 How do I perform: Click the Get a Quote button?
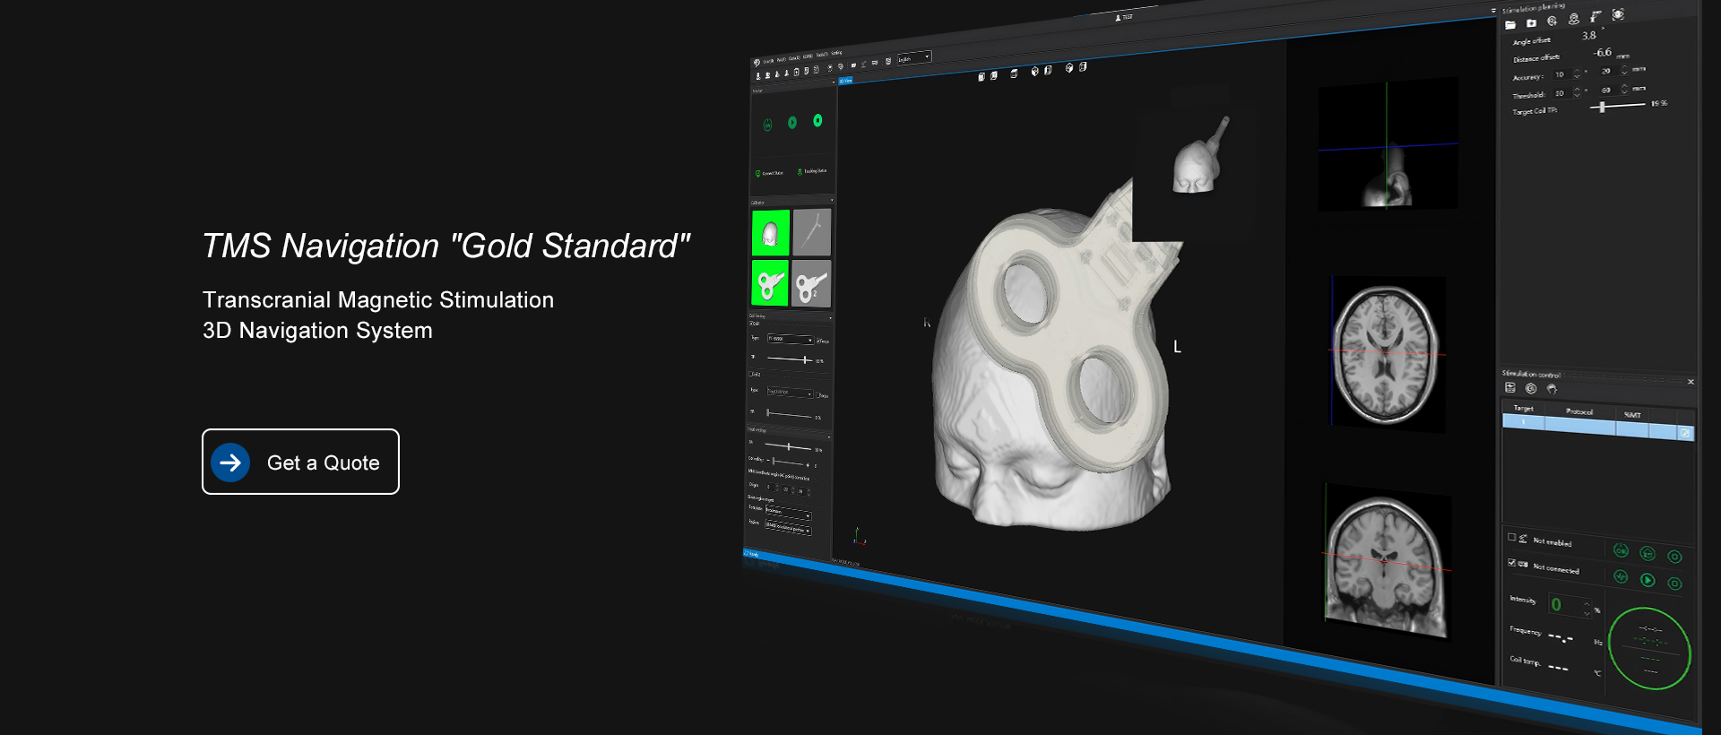click(x=300, y=462)
